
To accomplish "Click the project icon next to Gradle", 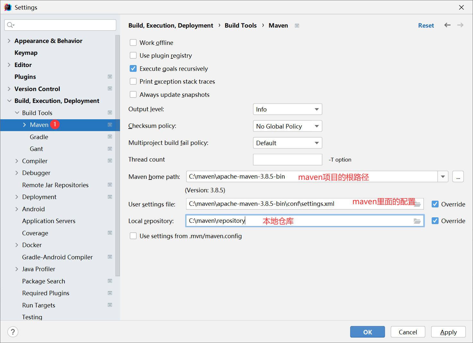I will pos(110,137).
